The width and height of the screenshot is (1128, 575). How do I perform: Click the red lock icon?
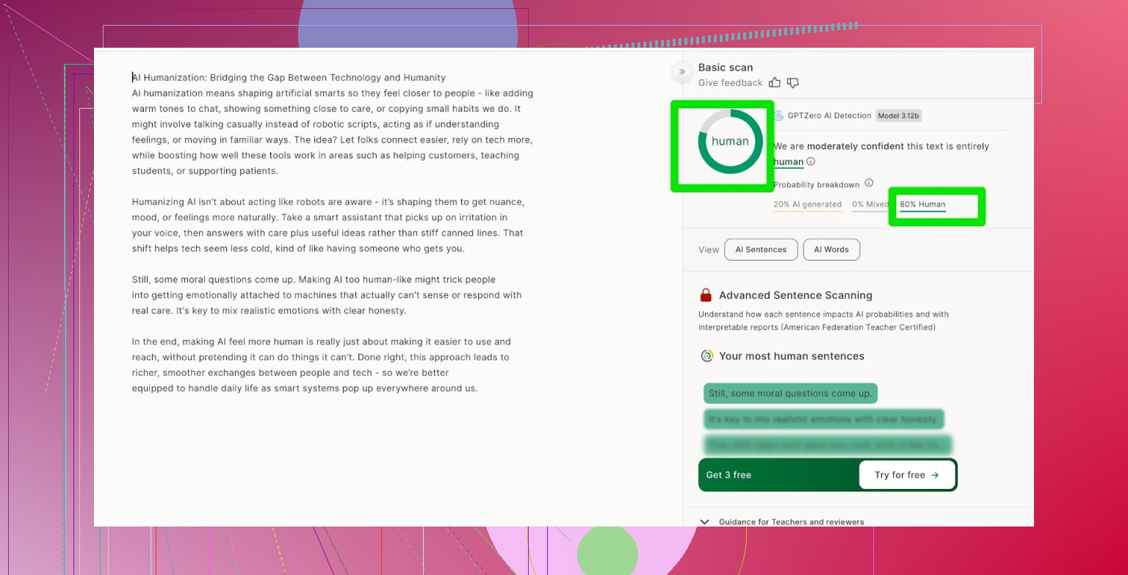click(706, 295)
